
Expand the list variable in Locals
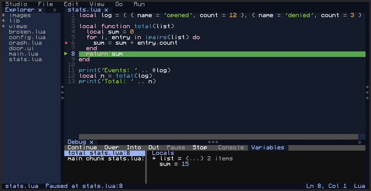154,159
